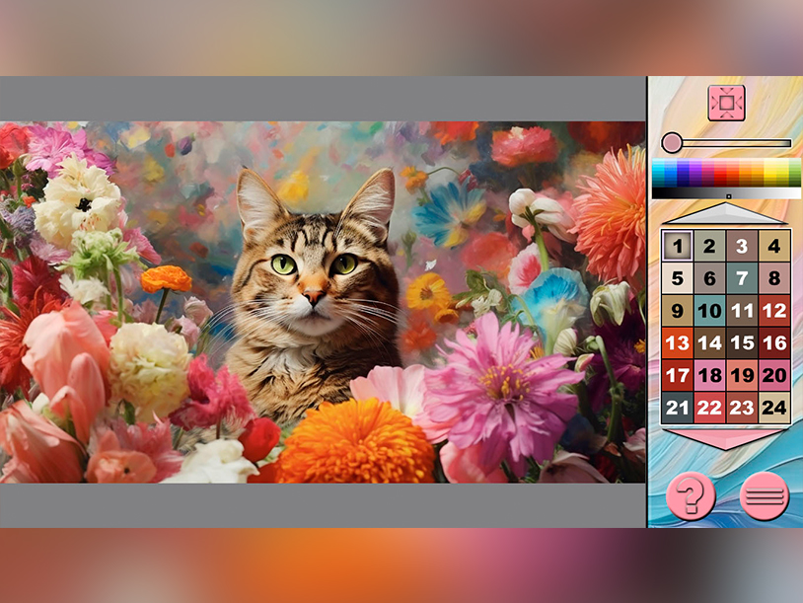Select color number 20 magenta swatch

point(773,375)
